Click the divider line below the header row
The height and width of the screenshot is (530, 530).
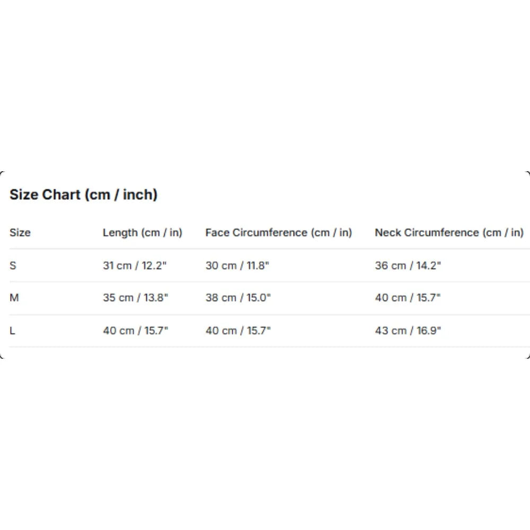pos(269,249)
